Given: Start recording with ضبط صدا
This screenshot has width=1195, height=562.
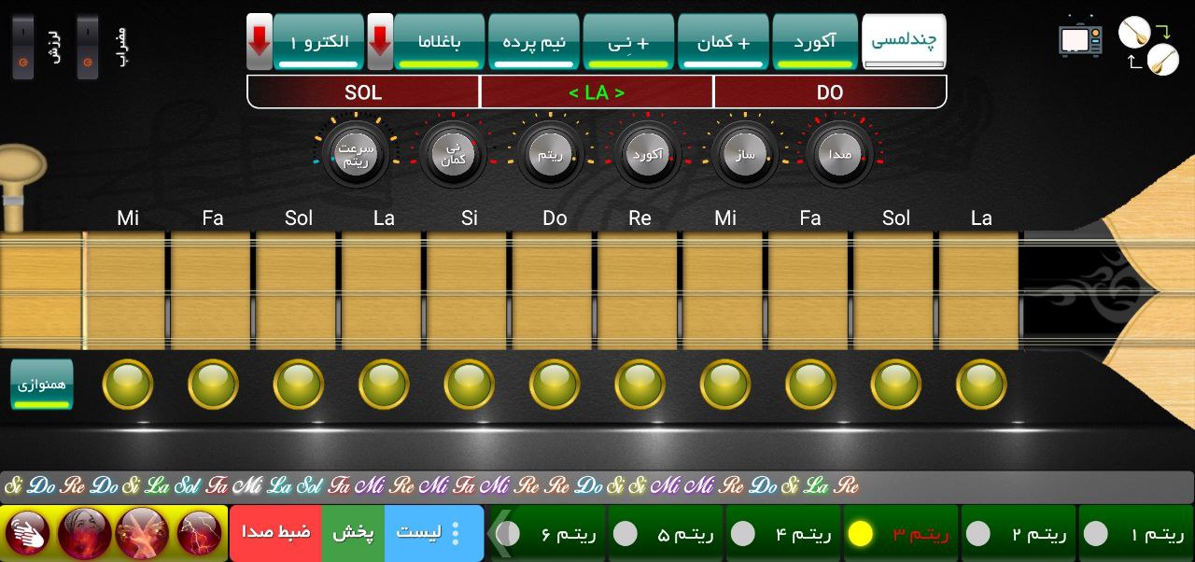Looking at the screenshot, I should (x=275, y=533).
